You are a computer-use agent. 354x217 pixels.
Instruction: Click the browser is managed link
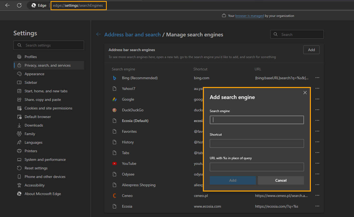tap(250, 16)
